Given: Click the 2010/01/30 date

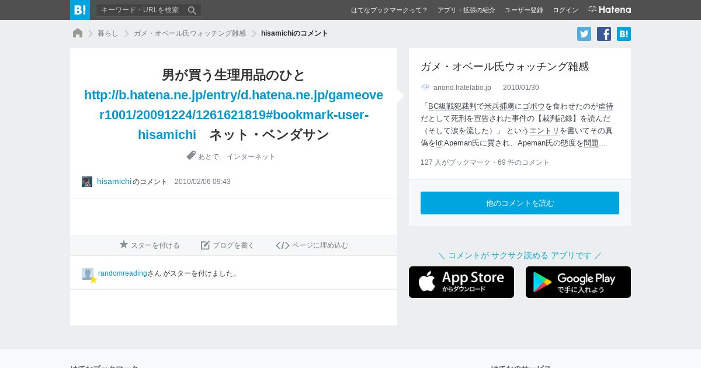Looking at the screenshot, I should point(521,88).
